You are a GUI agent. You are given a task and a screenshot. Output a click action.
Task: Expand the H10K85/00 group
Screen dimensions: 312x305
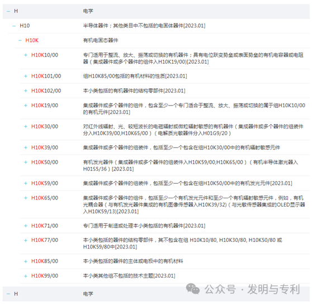[26, 261]
